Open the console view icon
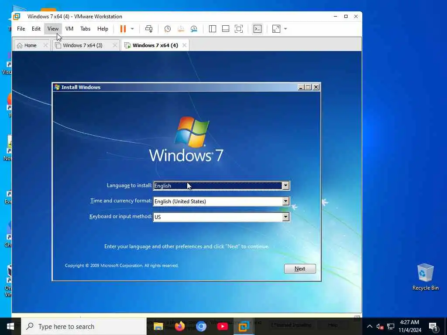Screen dimensions: 447x335 tap(258, 29)
